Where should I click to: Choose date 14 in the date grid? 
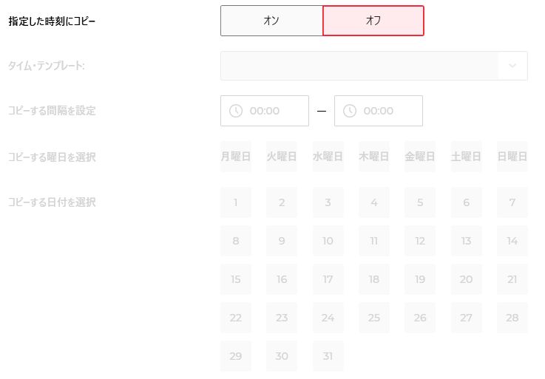pos(512,241)
